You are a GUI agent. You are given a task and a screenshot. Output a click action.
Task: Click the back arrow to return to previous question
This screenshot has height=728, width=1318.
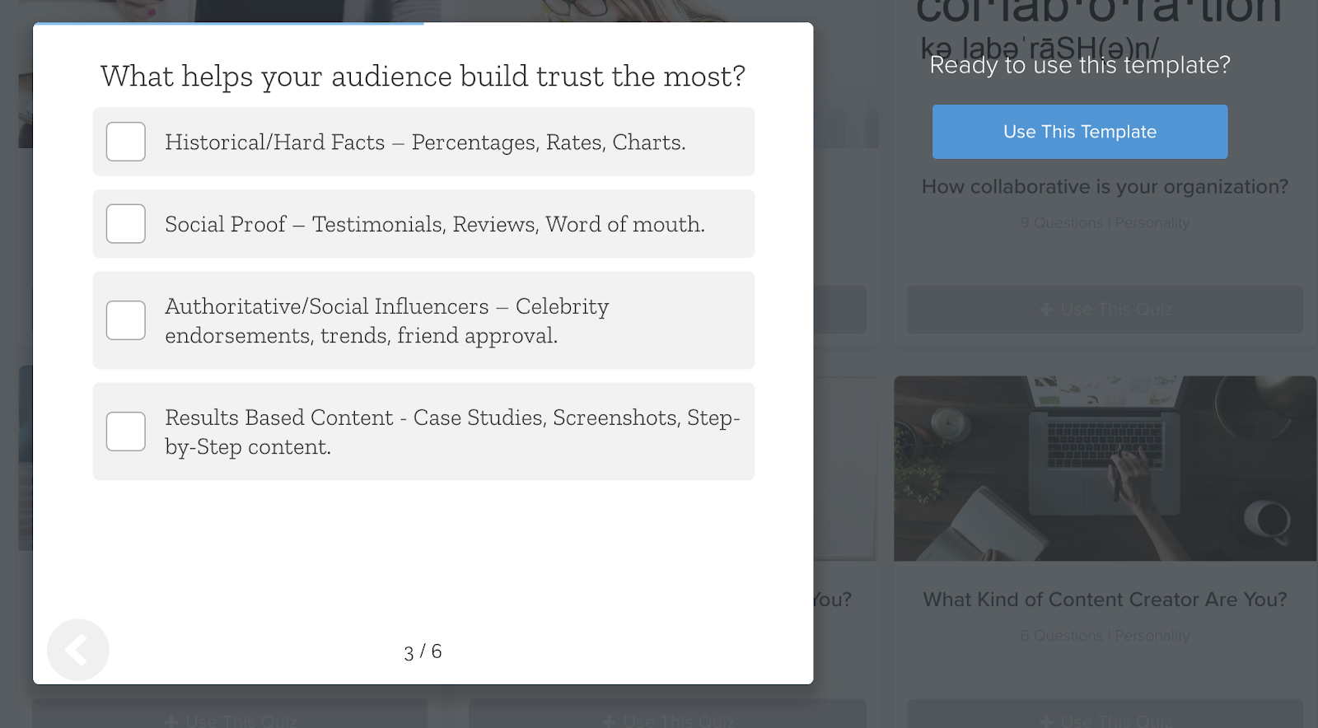point(77,650)
